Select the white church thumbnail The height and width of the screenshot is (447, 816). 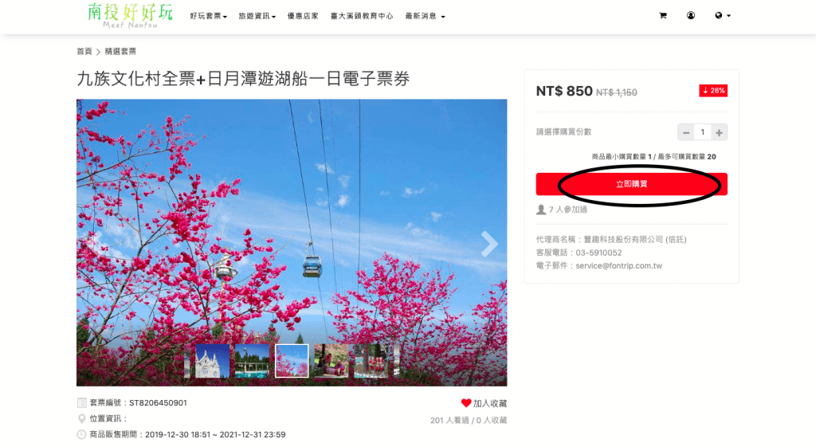tap(212, 361)
